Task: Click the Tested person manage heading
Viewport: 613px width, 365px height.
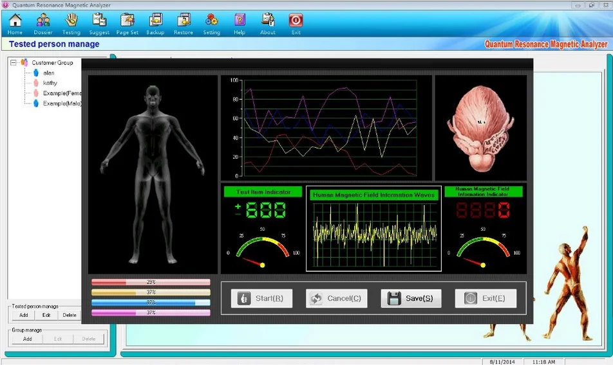Action: 54,44
